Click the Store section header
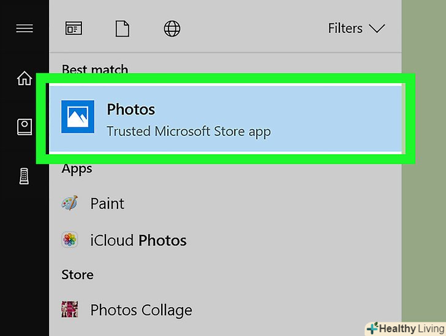 tap(78, 275)
